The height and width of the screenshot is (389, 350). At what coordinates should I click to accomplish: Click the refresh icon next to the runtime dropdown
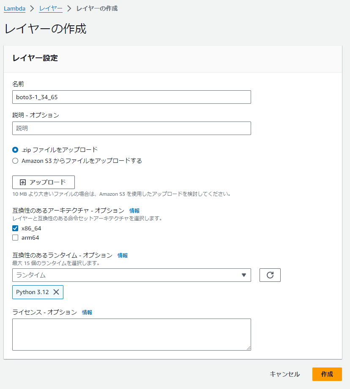[x=270, y=275]
